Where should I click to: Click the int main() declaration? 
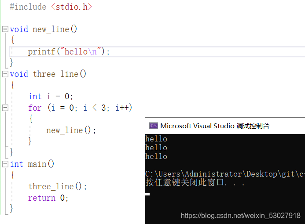(32, 164)
